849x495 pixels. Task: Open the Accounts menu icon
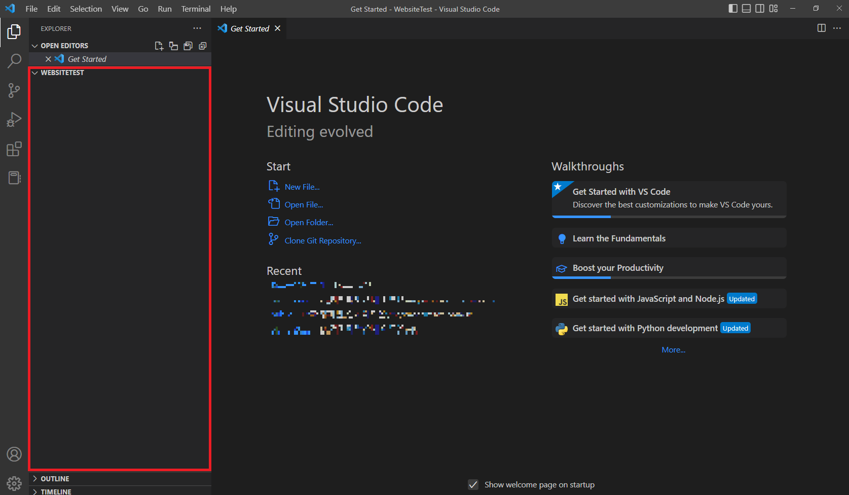(14, 454)
